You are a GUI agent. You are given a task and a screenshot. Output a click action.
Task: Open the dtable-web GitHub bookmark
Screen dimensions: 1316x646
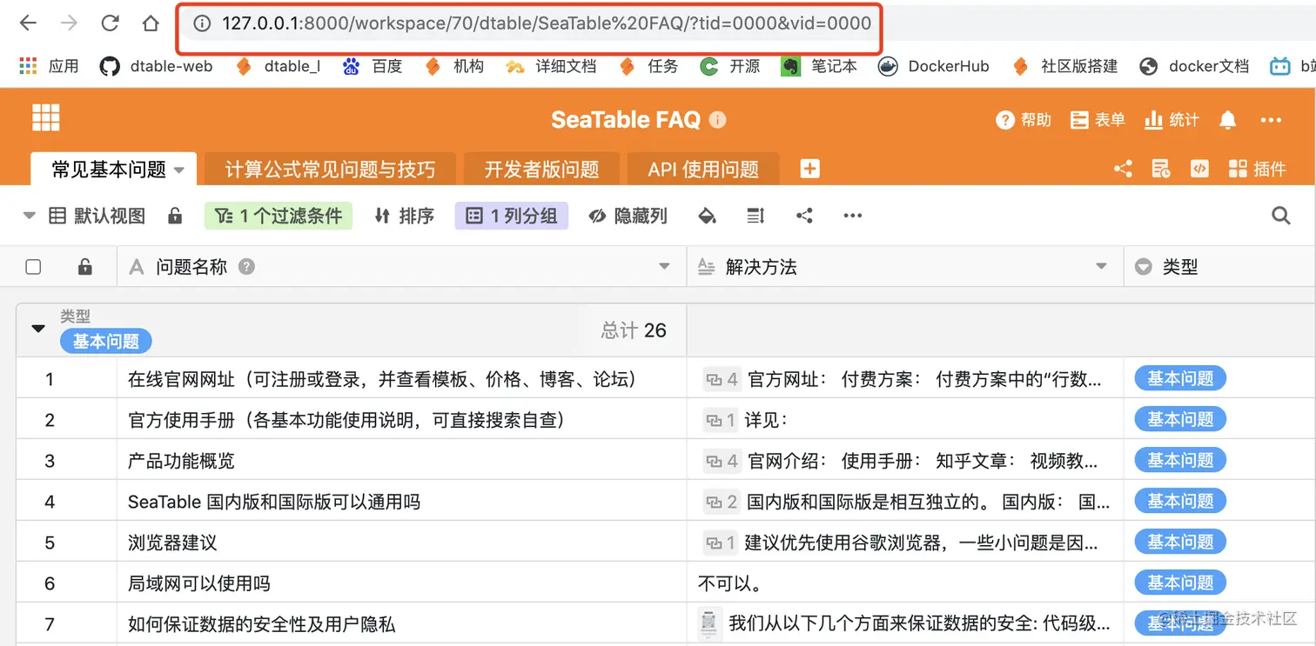point(157,66)
